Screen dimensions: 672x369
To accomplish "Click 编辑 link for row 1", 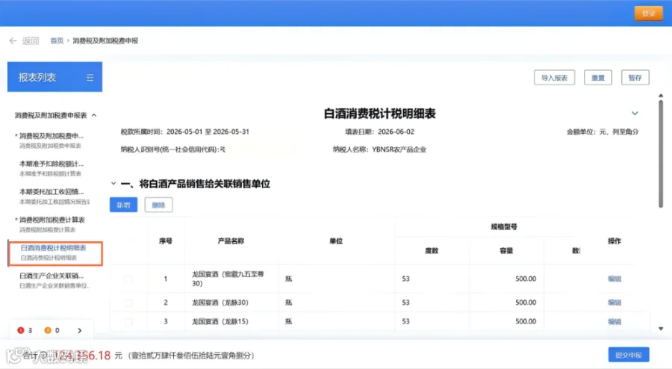I will 615,279.
